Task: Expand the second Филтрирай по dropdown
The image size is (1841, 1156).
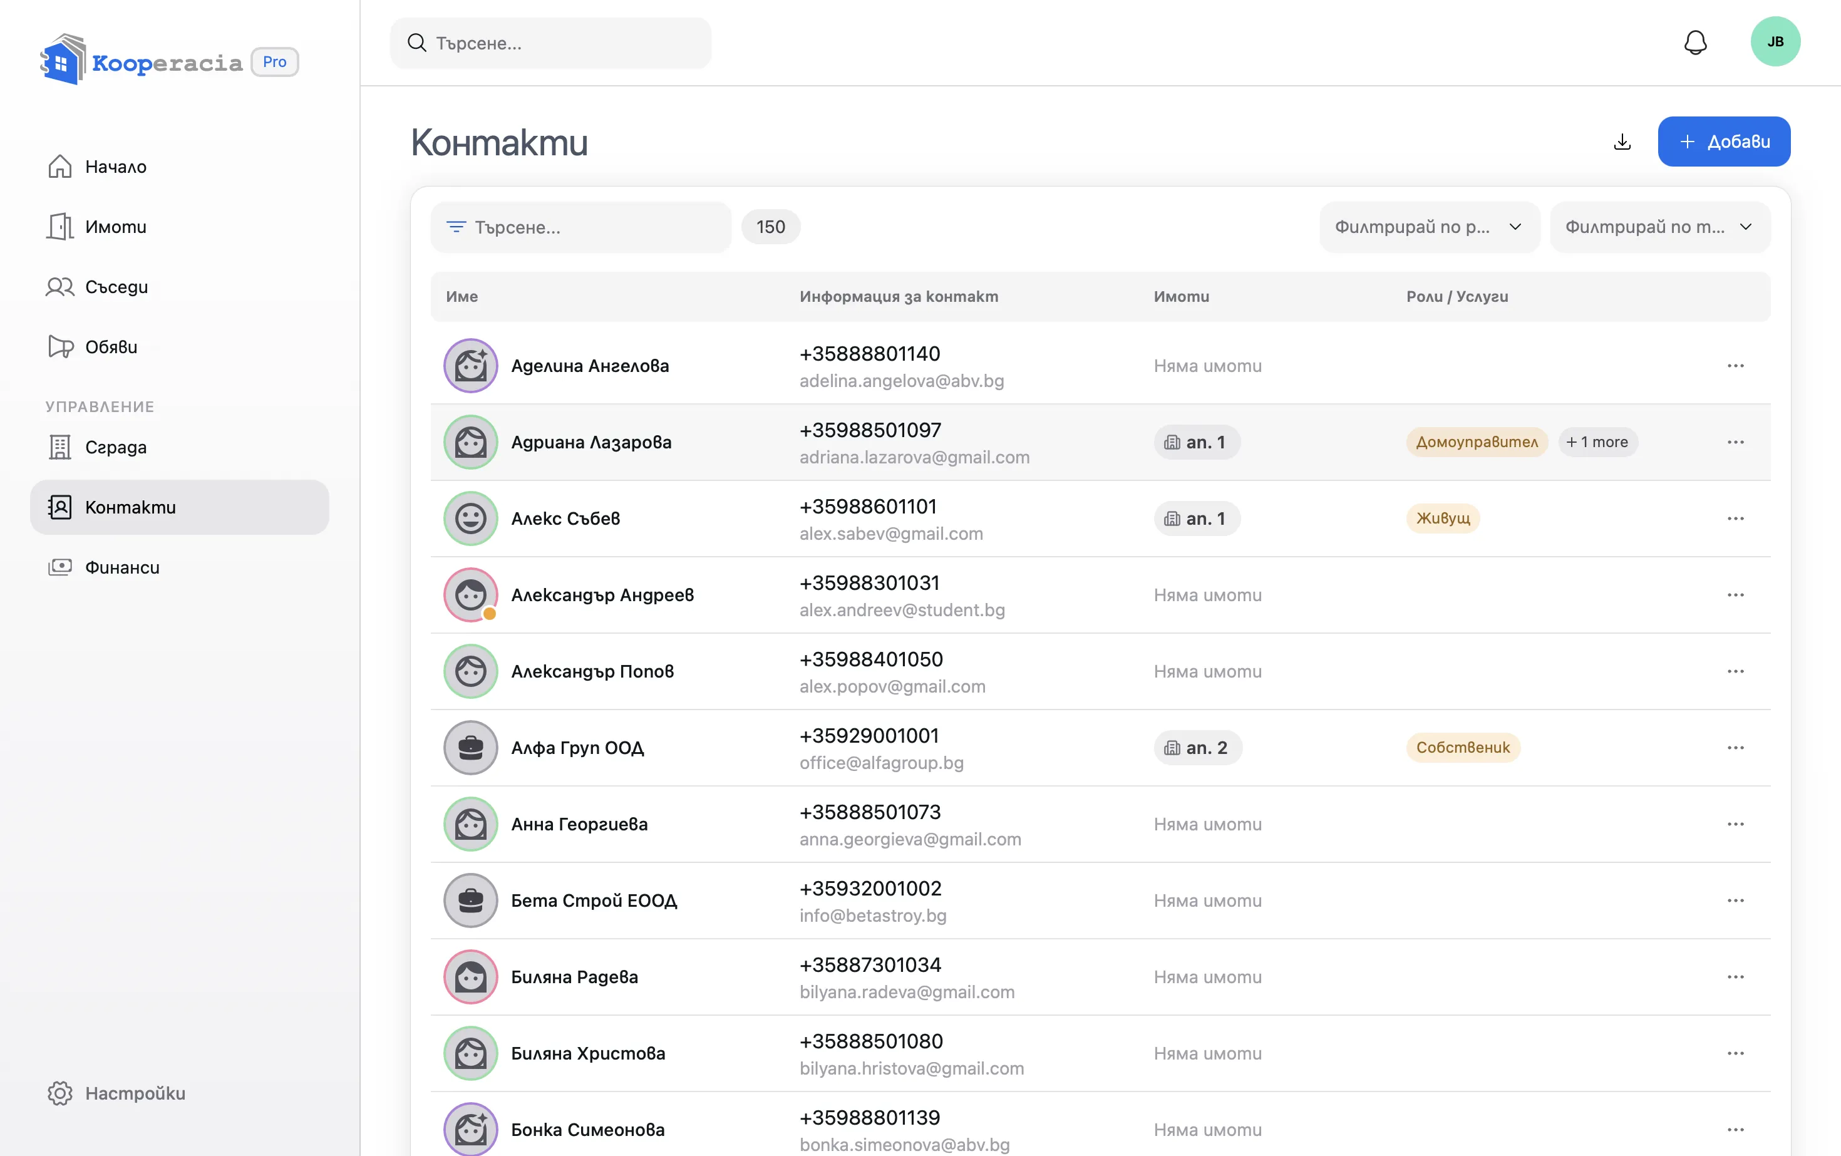Action: coord(1660,227)
